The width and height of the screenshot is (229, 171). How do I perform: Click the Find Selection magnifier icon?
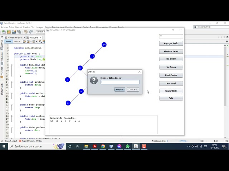tap(40, 42)
